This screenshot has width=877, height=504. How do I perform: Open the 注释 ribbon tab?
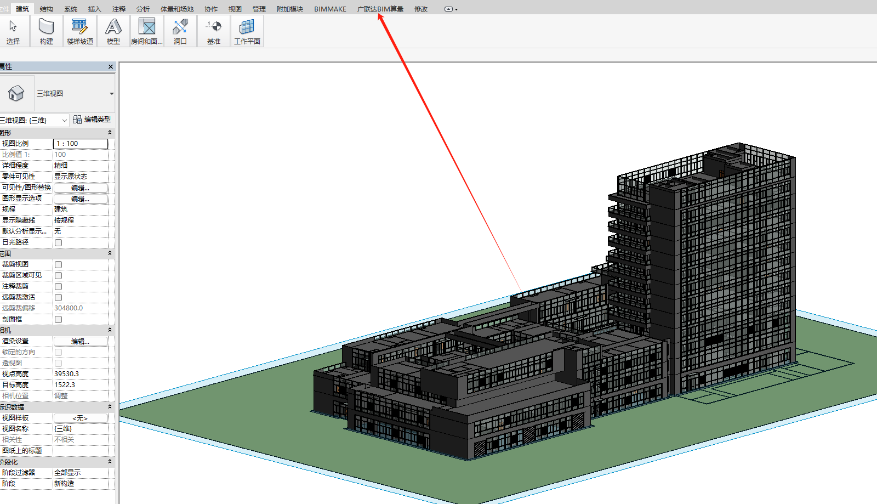click(x=119, y=9)
